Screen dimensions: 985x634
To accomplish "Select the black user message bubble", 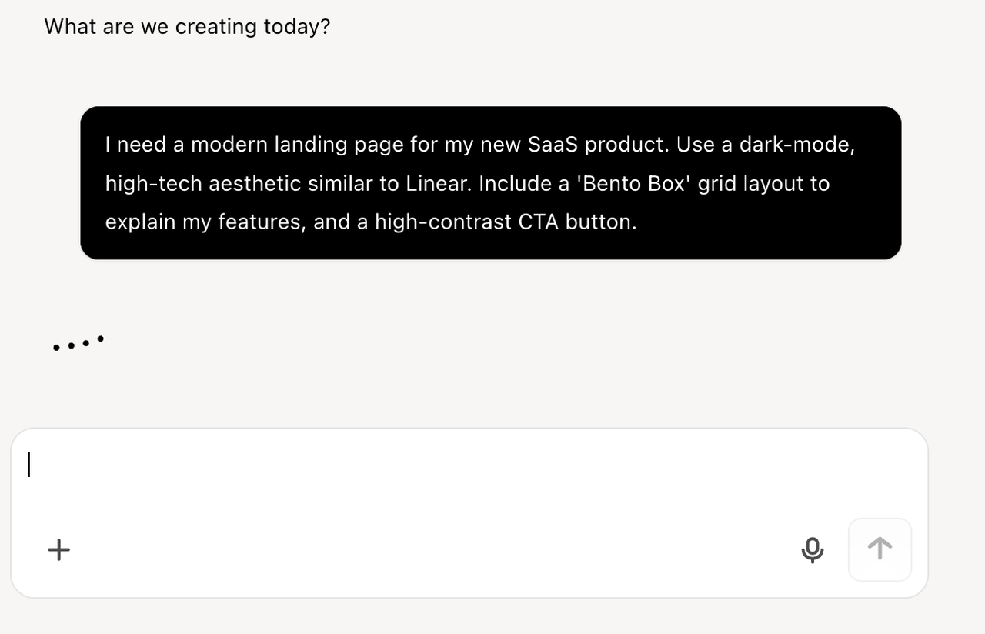I will [x=490, y=183].
